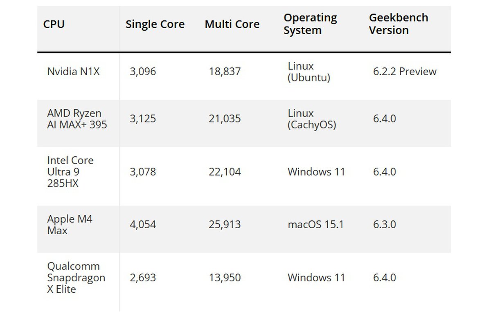Viewport: 491px width, 312px height.
Task: Click the 18,837 multi core score
Action: pyautogui.click(x=225, y=72)
